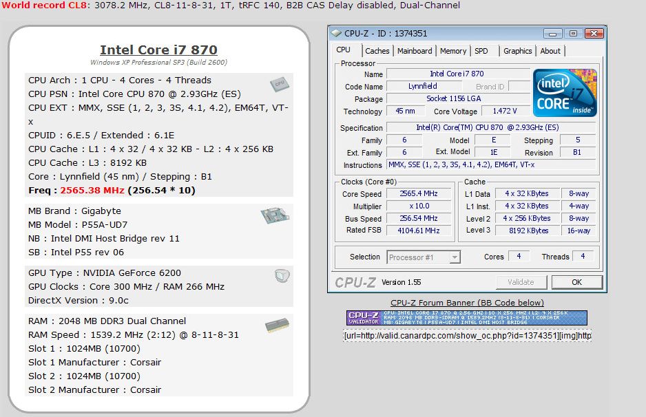Click the Cores count field
The image size is (646, 417).
(x=519, y=256)
